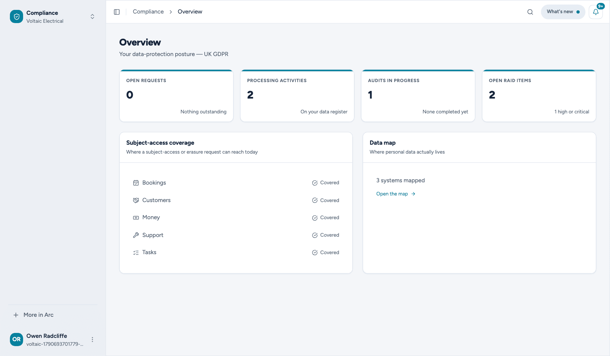Toggle the sidebar panel icon

click(117, 12)
